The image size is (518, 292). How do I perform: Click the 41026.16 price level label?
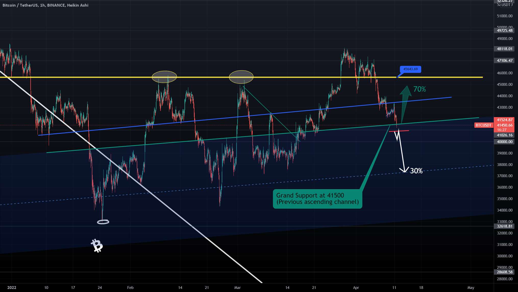[505, 135]
